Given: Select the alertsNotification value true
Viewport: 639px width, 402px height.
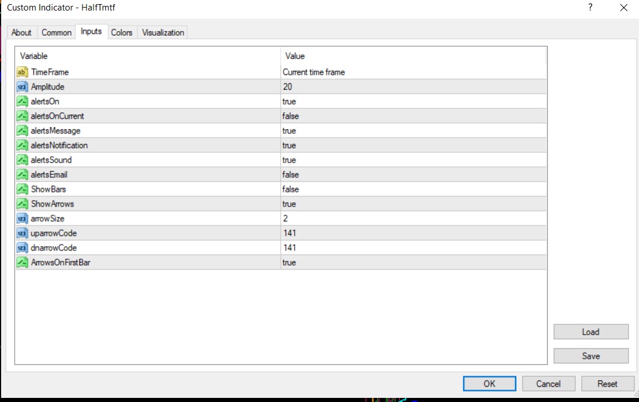Looking at the screenshot, I should point(289,146).
